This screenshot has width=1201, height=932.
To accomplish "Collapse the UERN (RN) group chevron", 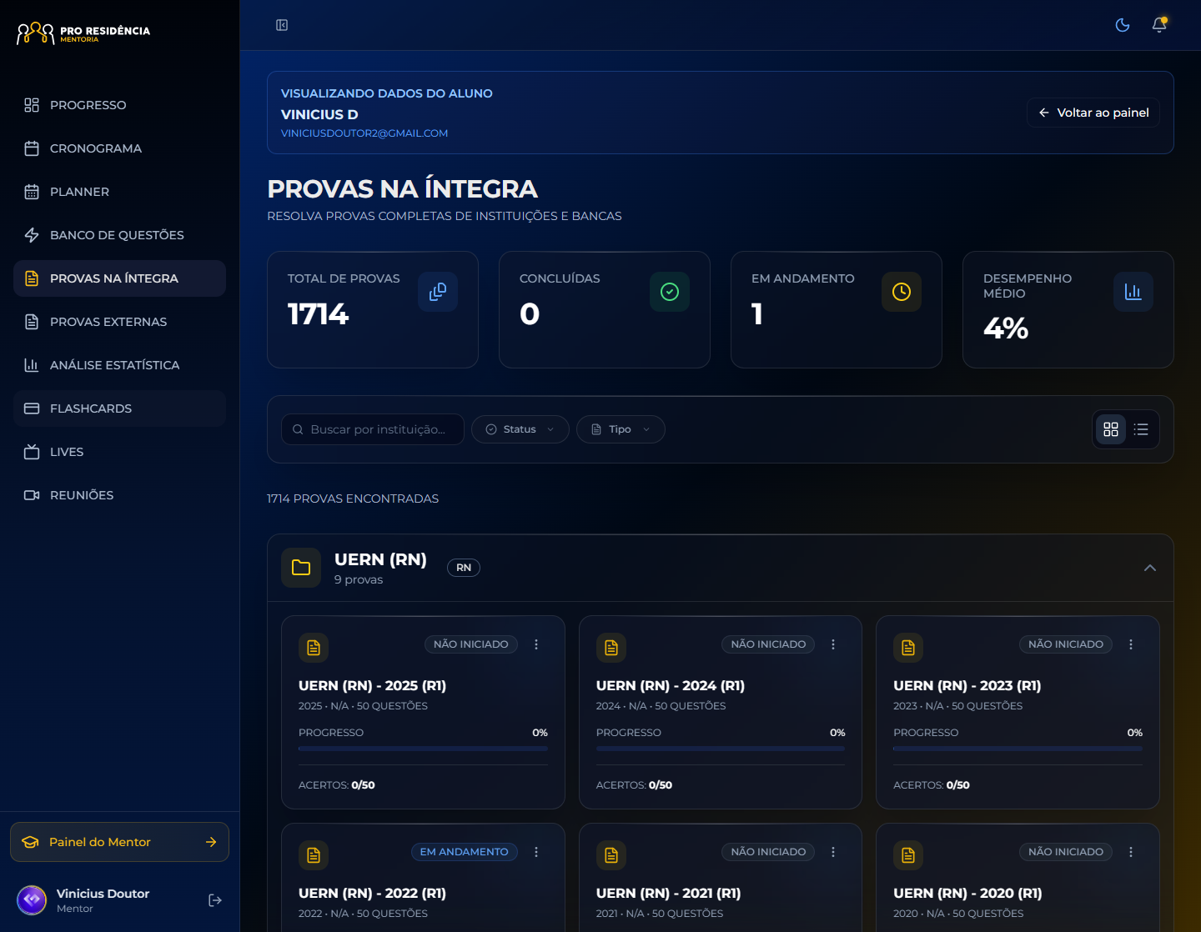I will coord(1150,568).
